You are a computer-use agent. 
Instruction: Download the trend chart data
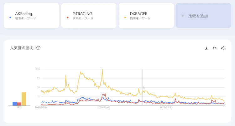click(x=206, y=48)
